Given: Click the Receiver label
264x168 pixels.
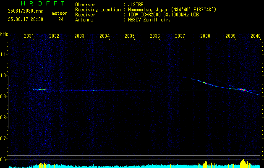Looking at the screenshot, I should point(85,15).
